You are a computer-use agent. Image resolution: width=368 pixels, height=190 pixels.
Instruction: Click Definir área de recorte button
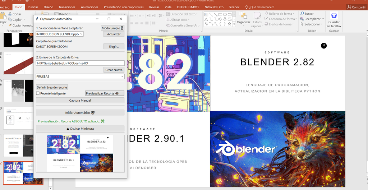[x=52, y=87]
